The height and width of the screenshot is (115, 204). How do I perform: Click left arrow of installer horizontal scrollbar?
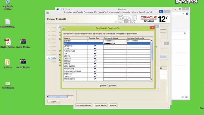pyautogui.click(x=47, y=96)
